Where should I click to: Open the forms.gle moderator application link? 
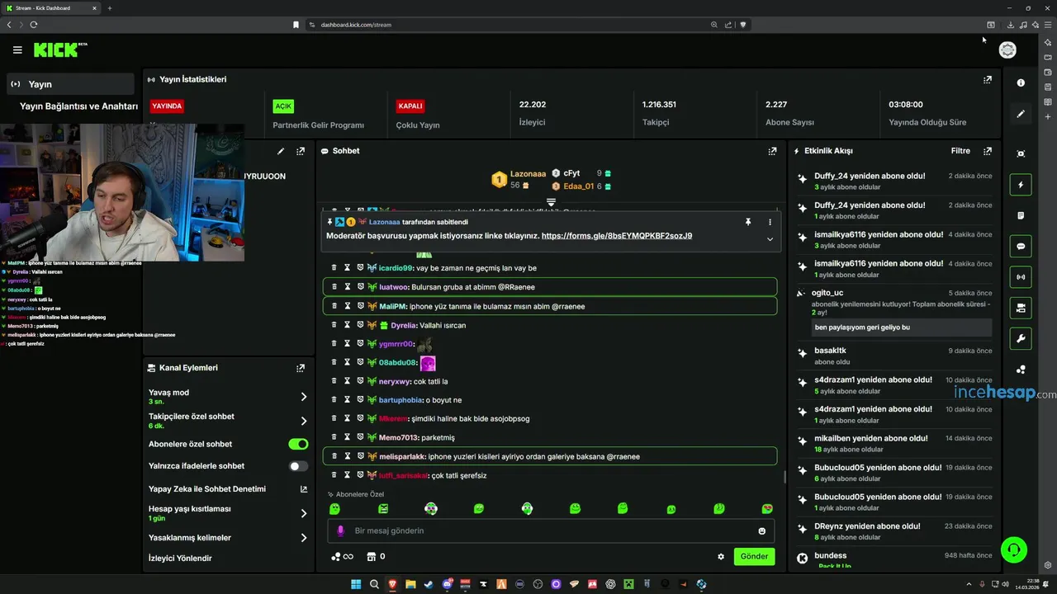617,236
